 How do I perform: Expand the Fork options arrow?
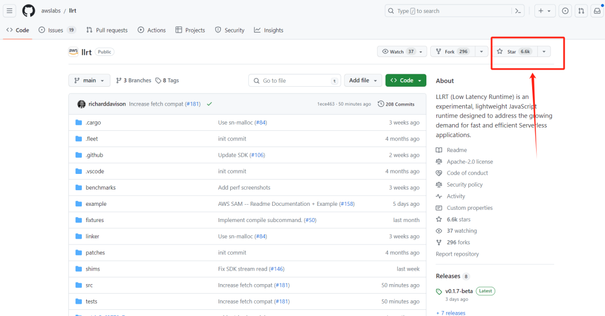481,51
